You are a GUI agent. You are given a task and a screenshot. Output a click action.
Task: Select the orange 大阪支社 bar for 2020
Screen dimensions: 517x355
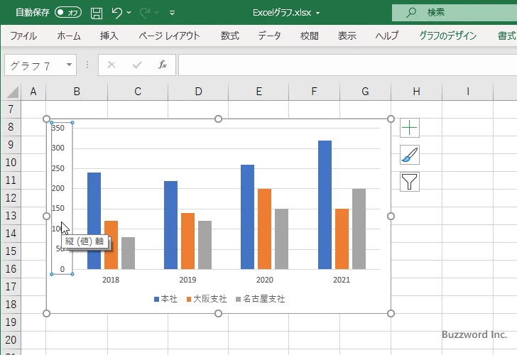pyautogui.click(x=264, y=229)
